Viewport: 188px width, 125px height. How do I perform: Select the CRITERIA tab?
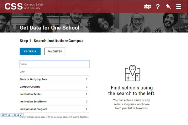point(30,52)
